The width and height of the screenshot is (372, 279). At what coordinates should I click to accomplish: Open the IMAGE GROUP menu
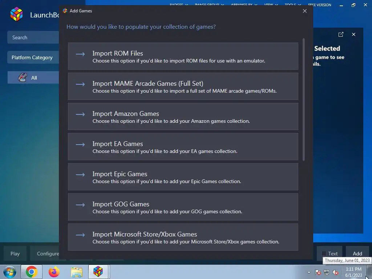[209, 5]
